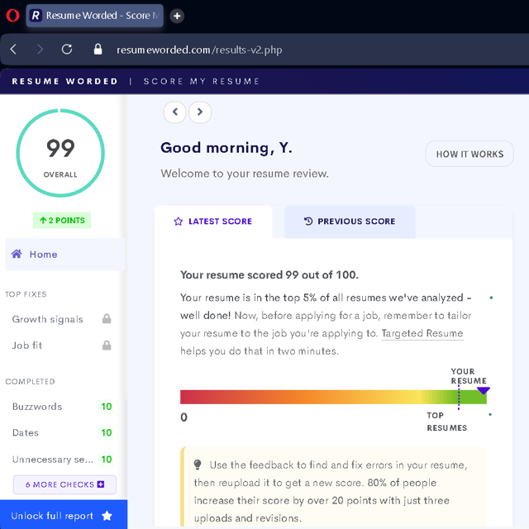Click the 'Your resume scored 99 out of 100' text
This screenshot has width=529, height=529.
coord(269,274)
